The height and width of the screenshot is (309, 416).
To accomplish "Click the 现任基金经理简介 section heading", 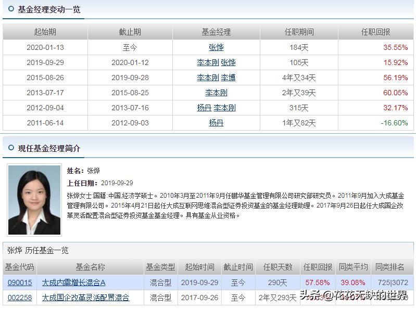I will (49, 148).
